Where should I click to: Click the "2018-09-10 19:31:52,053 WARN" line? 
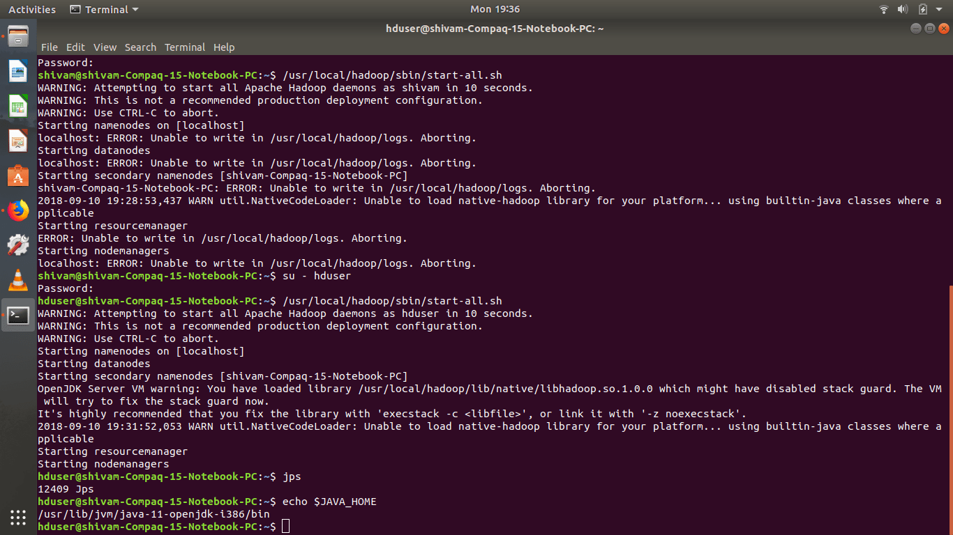click(x=489, y=426)
